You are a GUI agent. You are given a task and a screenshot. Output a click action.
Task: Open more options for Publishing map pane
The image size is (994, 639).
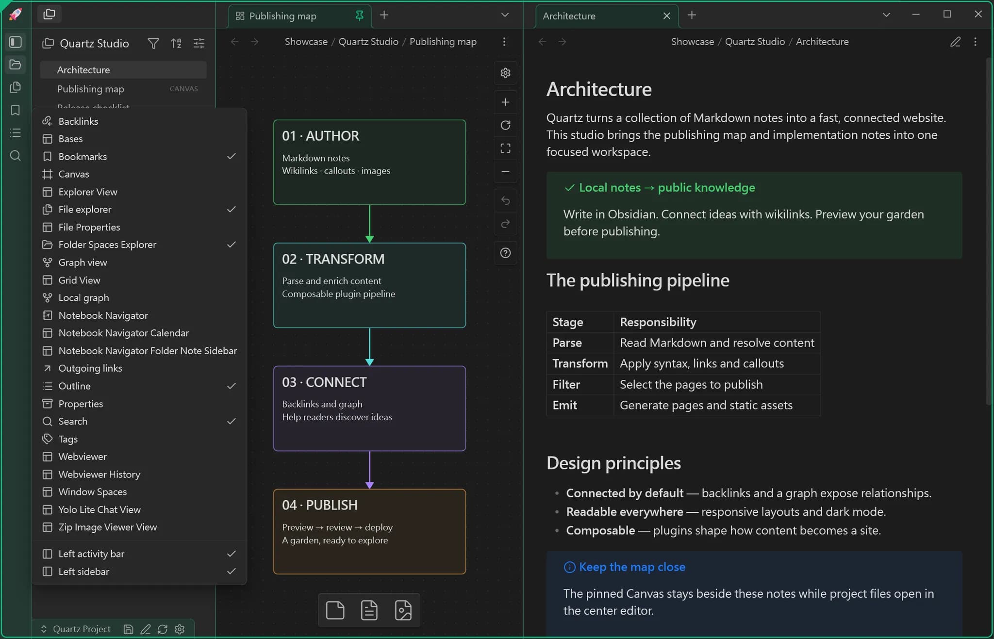pyautogui.click(x=504, y=42)
